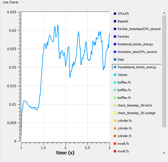
Task: Click the 2.5 x-axis tick label
Action: [87, 148]
